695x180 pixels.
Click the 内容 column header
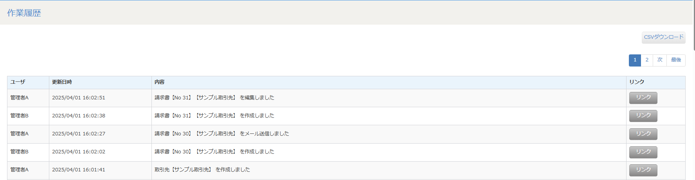pyautogui.click(x=159, y=82)
